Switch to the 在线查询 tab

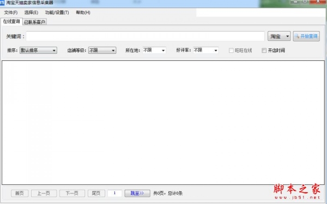point(11,21)
